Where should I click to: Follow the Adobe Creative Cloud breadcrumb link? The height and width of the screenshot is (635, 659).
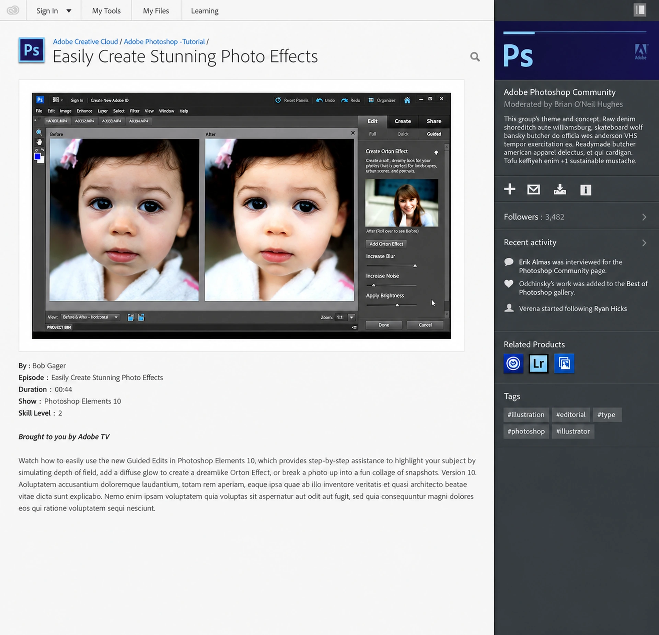tap(85, 42)
